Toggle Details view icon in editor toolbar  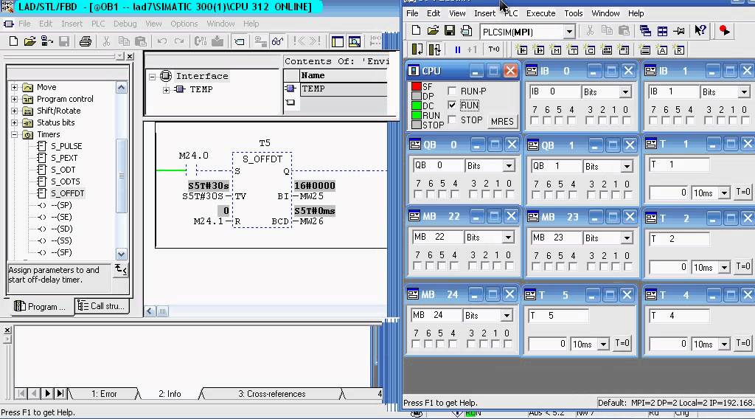(355, 41)
